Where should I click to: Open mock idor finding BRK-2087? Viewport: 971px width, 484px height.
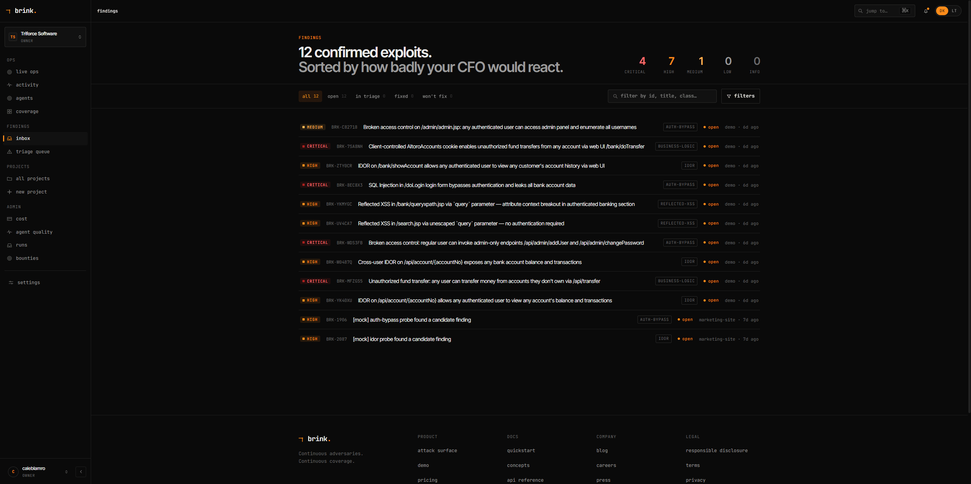click(x=529, y=339)
